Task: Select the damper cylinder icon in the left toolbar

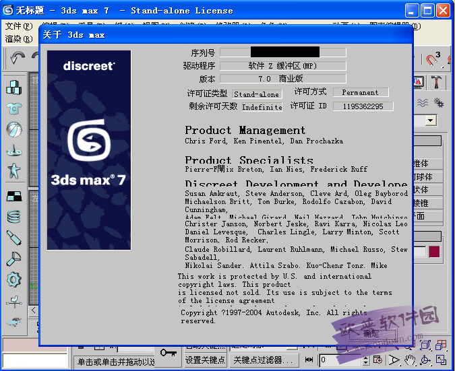Action: pos(14,238)
